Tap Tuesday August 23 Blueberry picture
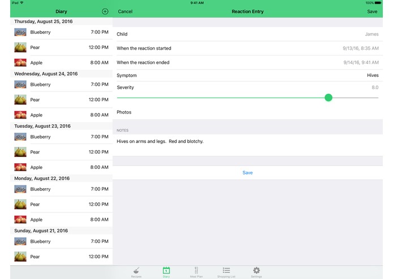The image size is (393, 279). (20, 137)
